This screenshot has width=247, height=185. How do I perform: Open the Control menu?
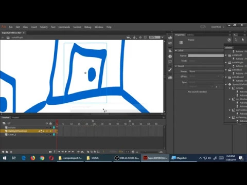77,27
